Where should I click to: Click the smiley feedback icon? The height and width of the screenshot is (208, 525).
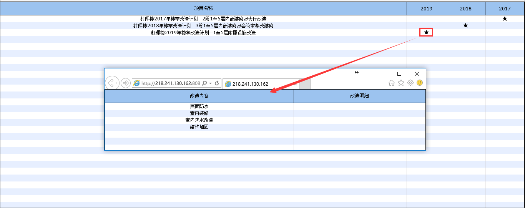pyautogui.click(x=420, y=83)
